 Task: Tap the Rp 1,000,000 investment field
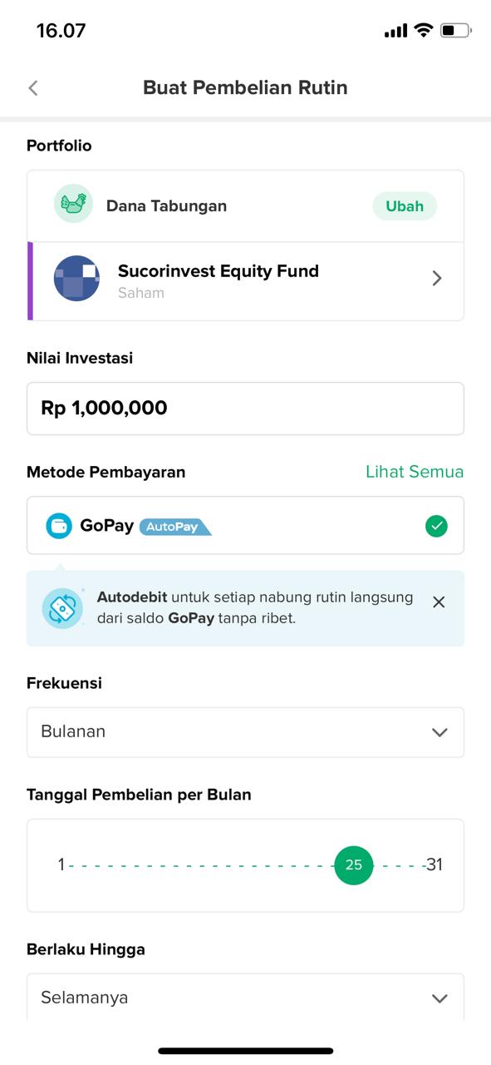coord(245,409)
